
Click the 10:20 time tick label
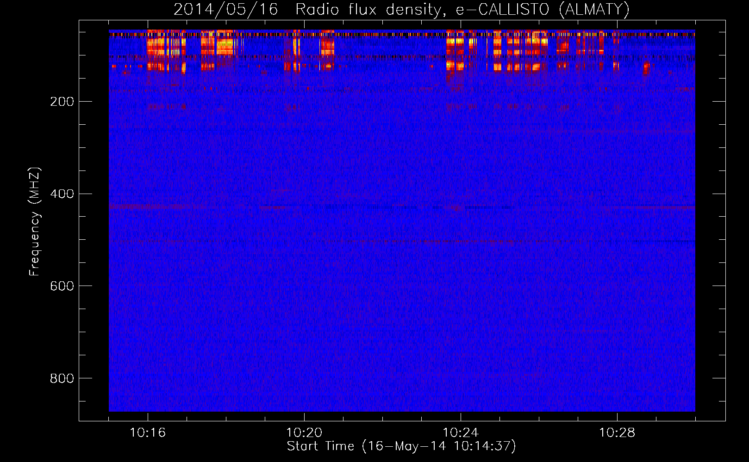pos(304,433)
